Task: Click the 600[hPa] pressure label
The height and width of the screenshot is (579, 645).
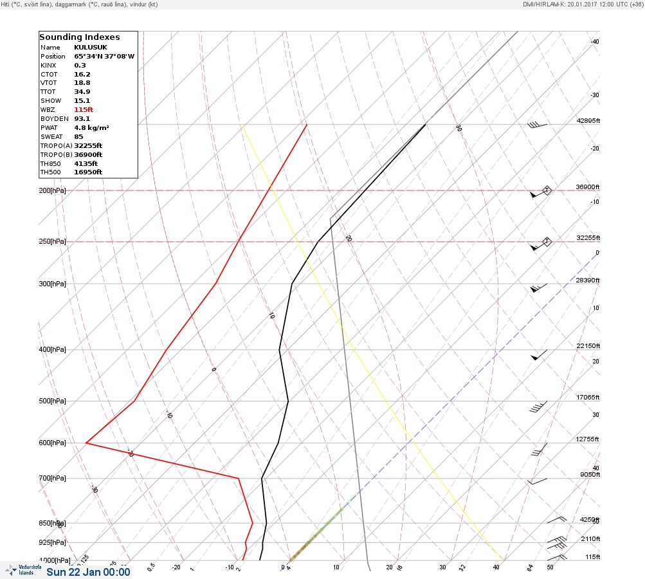Action: pos(52,443)
